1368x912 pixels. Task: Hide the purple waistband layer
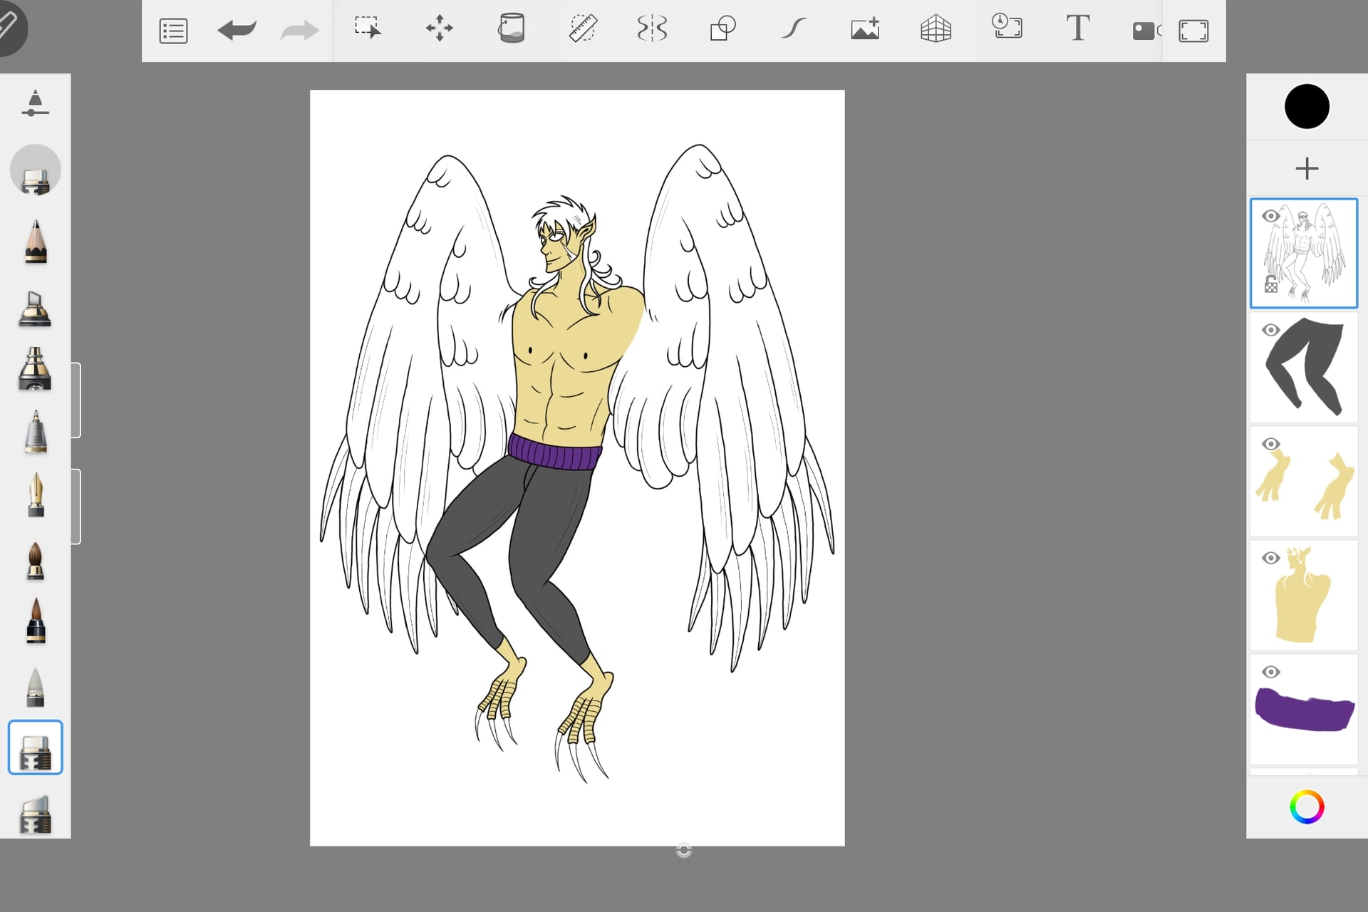[x=1270, y=672]
